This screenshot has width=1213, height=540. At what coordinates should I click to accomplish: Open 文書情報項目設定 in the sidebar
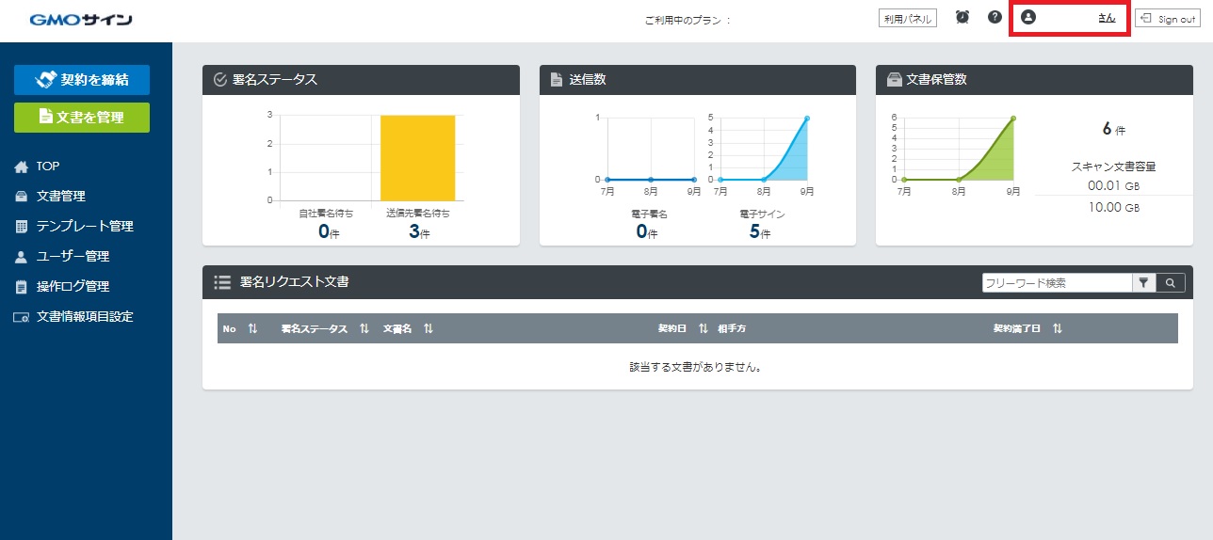pyautogui.click(x=84, y=317)
